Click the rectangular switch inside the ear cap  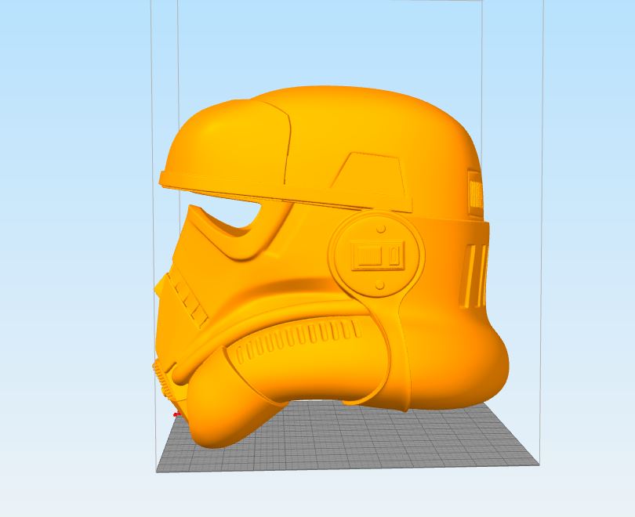[x=379, y=255]
